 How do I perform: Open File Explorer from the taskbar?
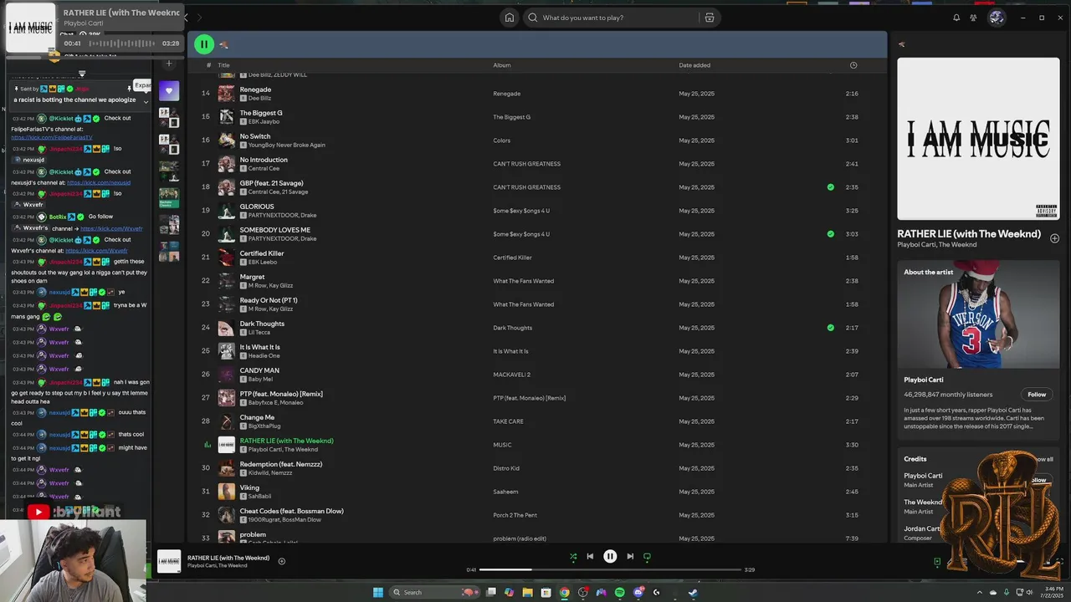pyautogui.click(x=528, y=592)
